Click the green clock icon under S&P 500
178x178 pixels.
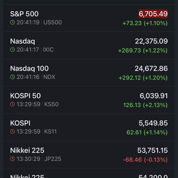(12, 22)
